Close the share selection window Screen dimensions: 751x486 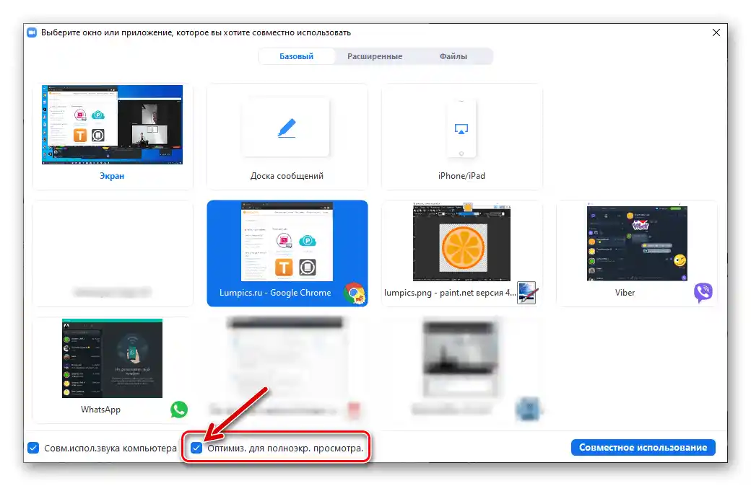point(716,32)
